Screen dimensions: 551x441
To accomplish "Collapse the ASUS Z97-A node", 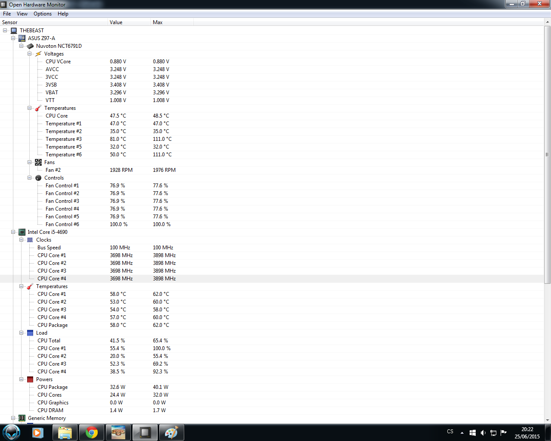I will coord(13,38).
